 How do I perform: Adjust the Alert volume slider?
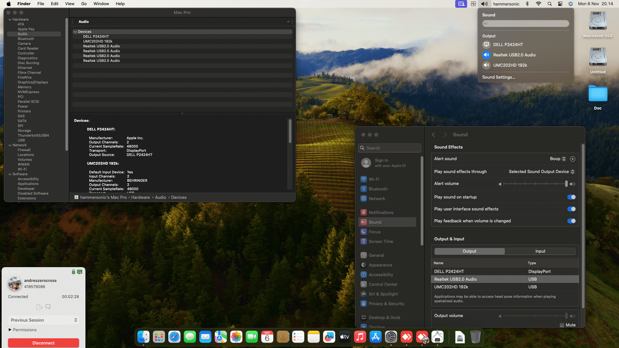535,184
